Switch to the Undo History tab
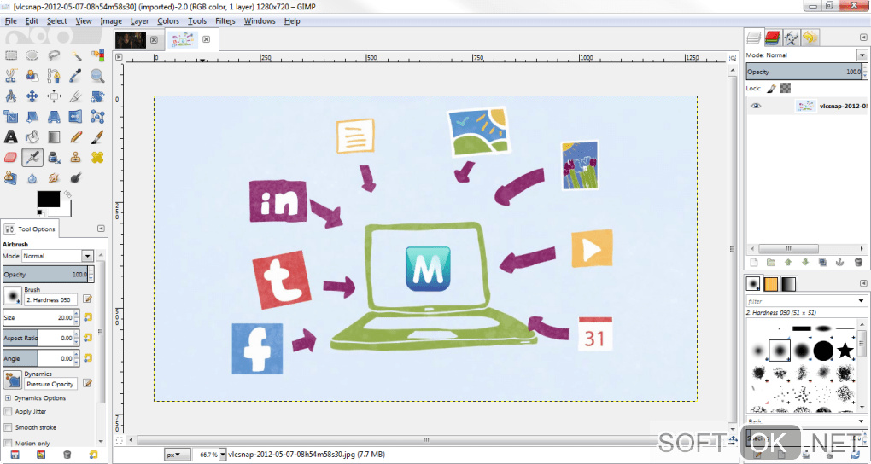 pos(810,38)
